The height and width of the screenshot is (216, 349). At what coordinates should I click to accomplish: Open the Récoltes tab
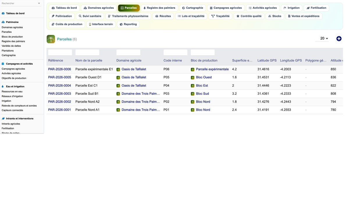[x=163, y=16]
